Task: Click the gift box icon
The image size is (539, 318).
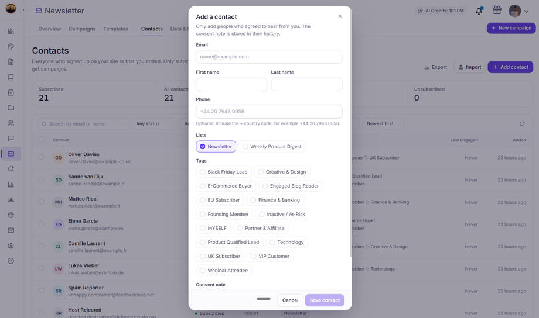Action: 497,11
